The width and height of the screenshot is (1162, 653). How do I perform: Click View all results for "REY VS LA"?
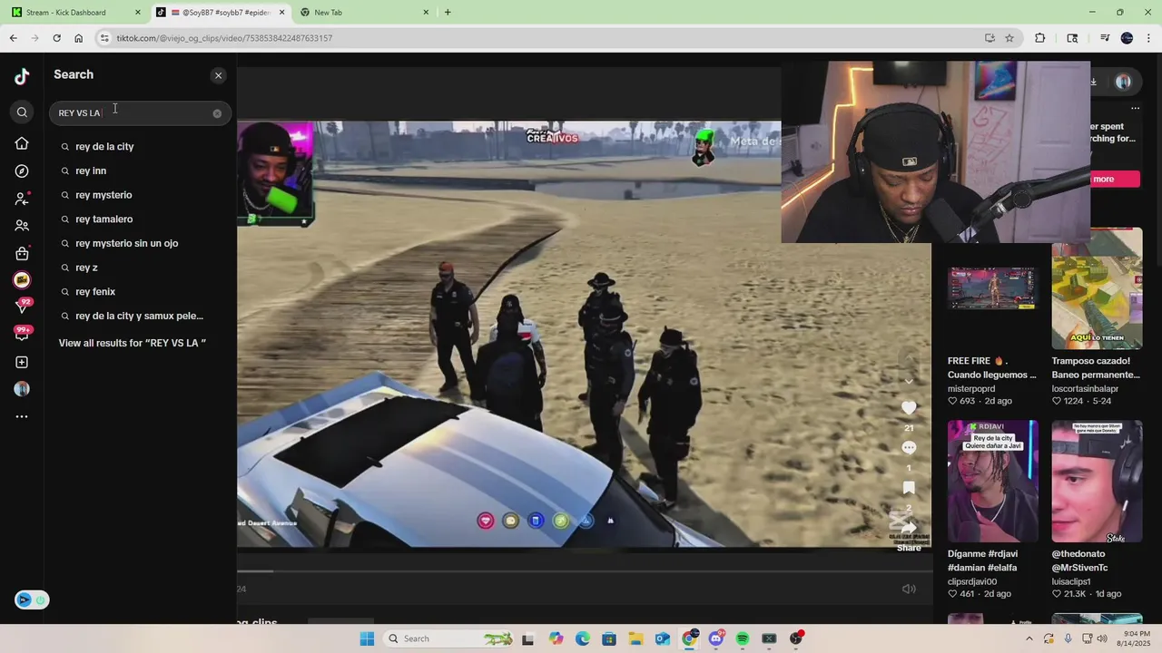tap(133, 343)
